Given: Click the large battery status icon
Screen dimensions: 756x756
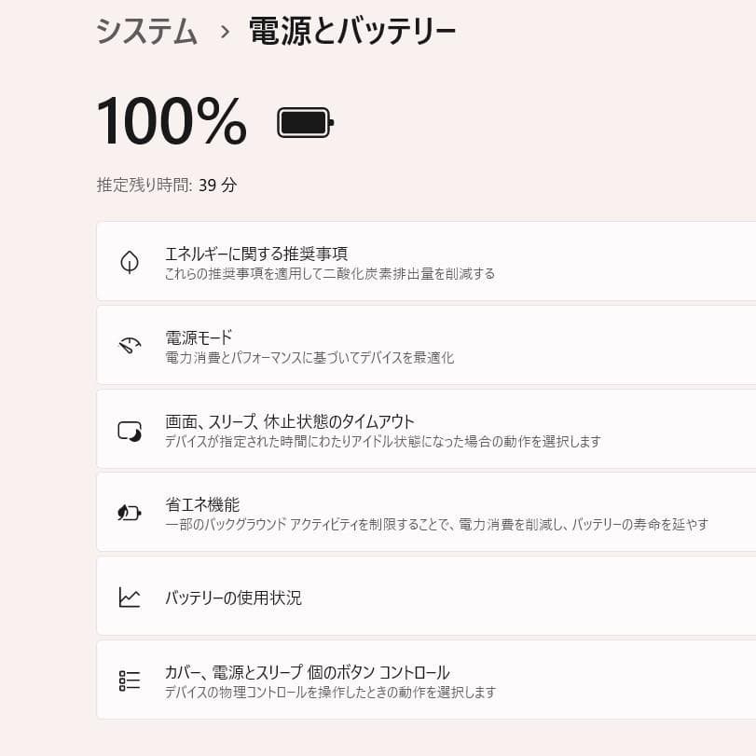Looking at the screenshot, I should [302, 121].
